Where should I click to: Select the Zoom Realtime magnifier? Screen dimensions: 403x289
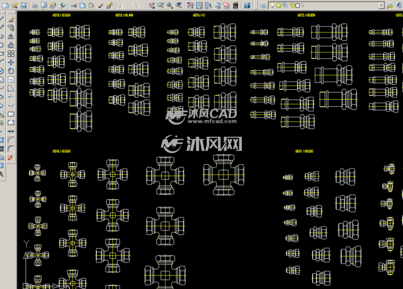(x=161, y=5)
